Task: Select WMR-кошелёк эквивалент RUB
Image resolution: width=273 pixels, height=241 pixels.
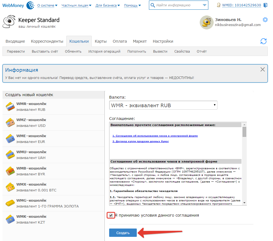Action: (53, 107)
